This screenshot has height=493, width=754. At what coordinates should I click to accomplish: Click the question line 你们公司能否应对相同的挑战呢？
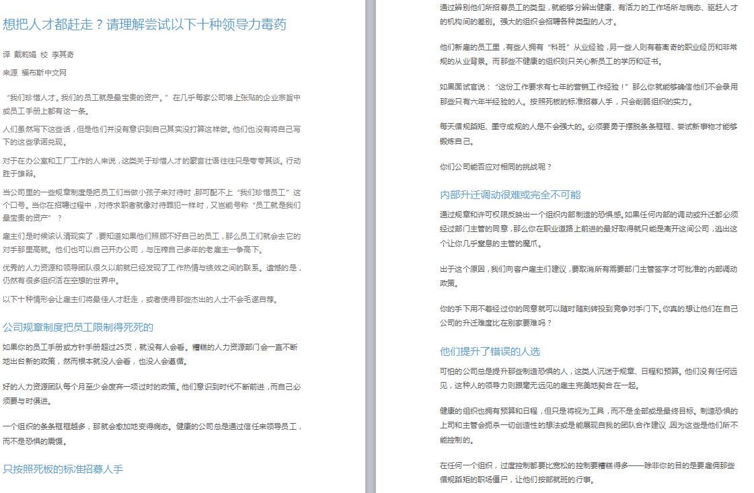coord(496,167)
